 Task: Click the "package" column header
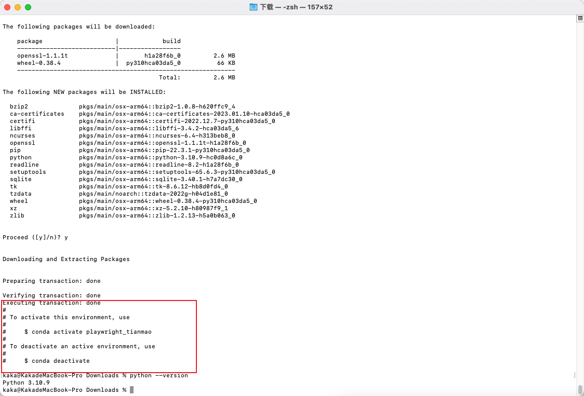[30, 42]
